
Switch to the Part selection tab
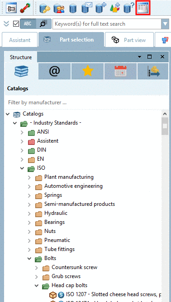pos(71,40)
